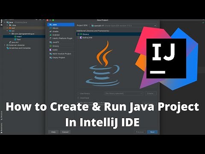
Task: Click the Groovy framework icon in libraries list
Action: [x=81, y=34]
